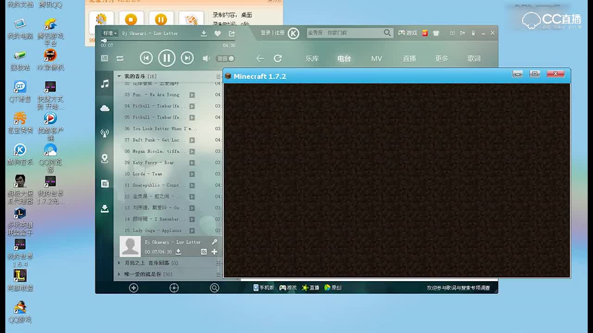
Task: Select the cloud music icon in the sidebar
Action: [104, 107]
